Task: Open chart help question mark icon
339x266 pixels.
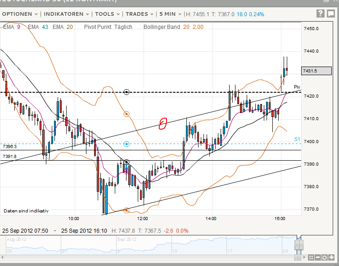Action: 321,14
